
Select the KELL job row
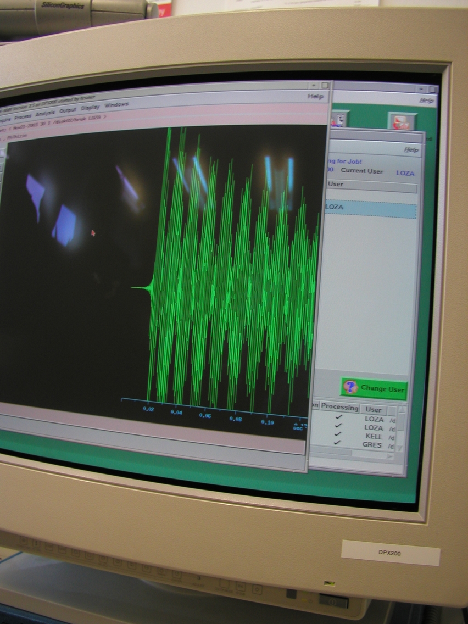[374, 436]
